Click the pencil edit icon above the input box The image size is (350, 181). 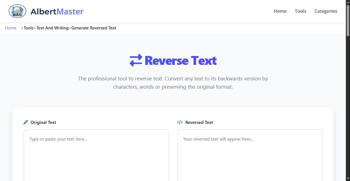(x=26, y=122)
